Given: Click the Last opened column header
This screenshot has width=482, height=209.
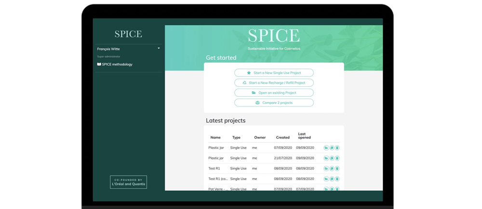Looking at the screenshot, I should (304, 136).
